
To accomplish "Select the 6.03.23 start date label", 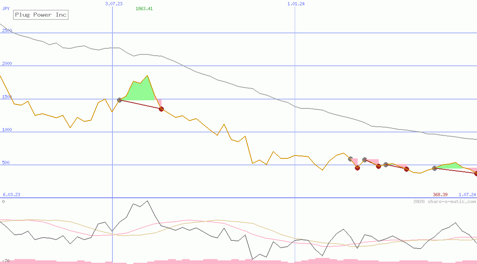I will [x=11, y=195].
